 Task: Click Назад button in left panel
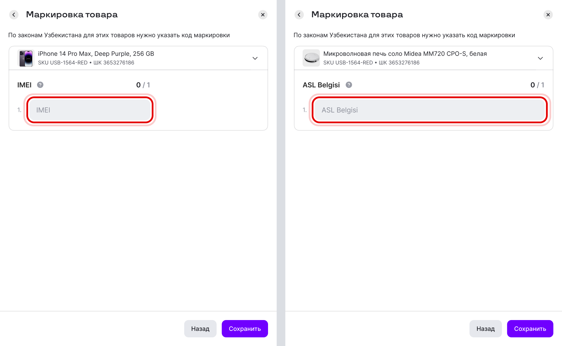200,329
